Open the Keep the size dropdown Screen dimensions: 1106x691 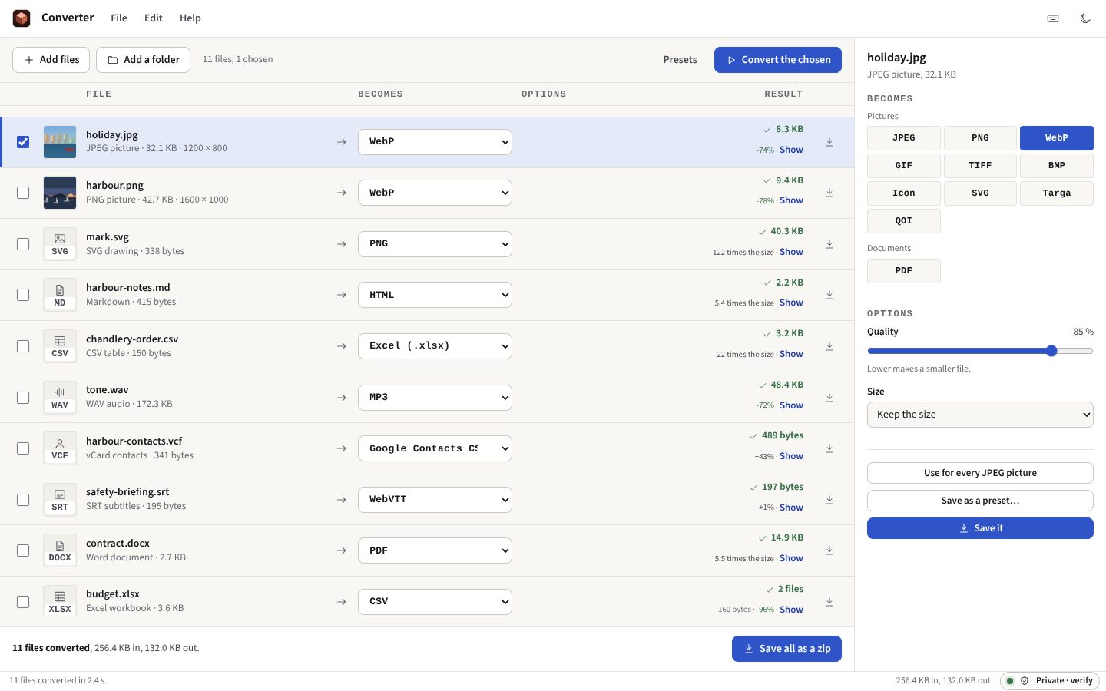(980, 415)
